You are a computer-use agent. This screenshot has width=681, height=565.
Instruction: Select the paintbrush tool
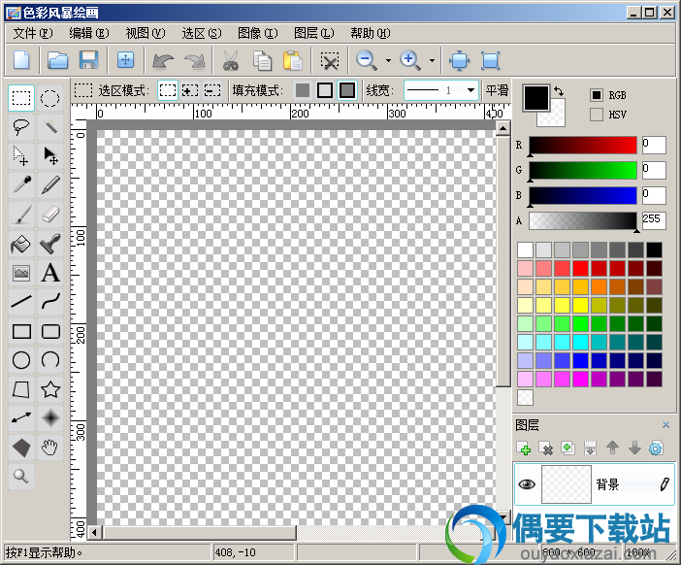pos(20,215)
